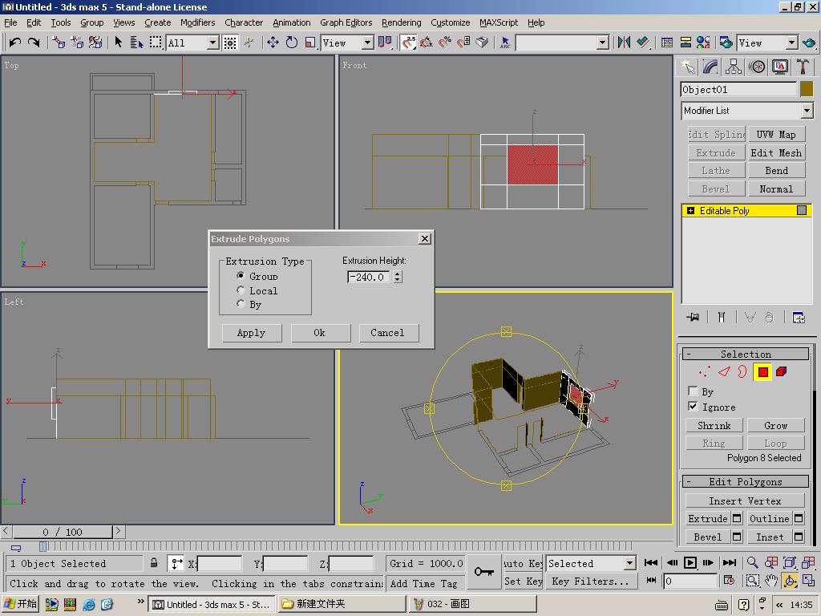
Task: Click the Zoom Extents All viewport icon
Action: tap(808, 562)
